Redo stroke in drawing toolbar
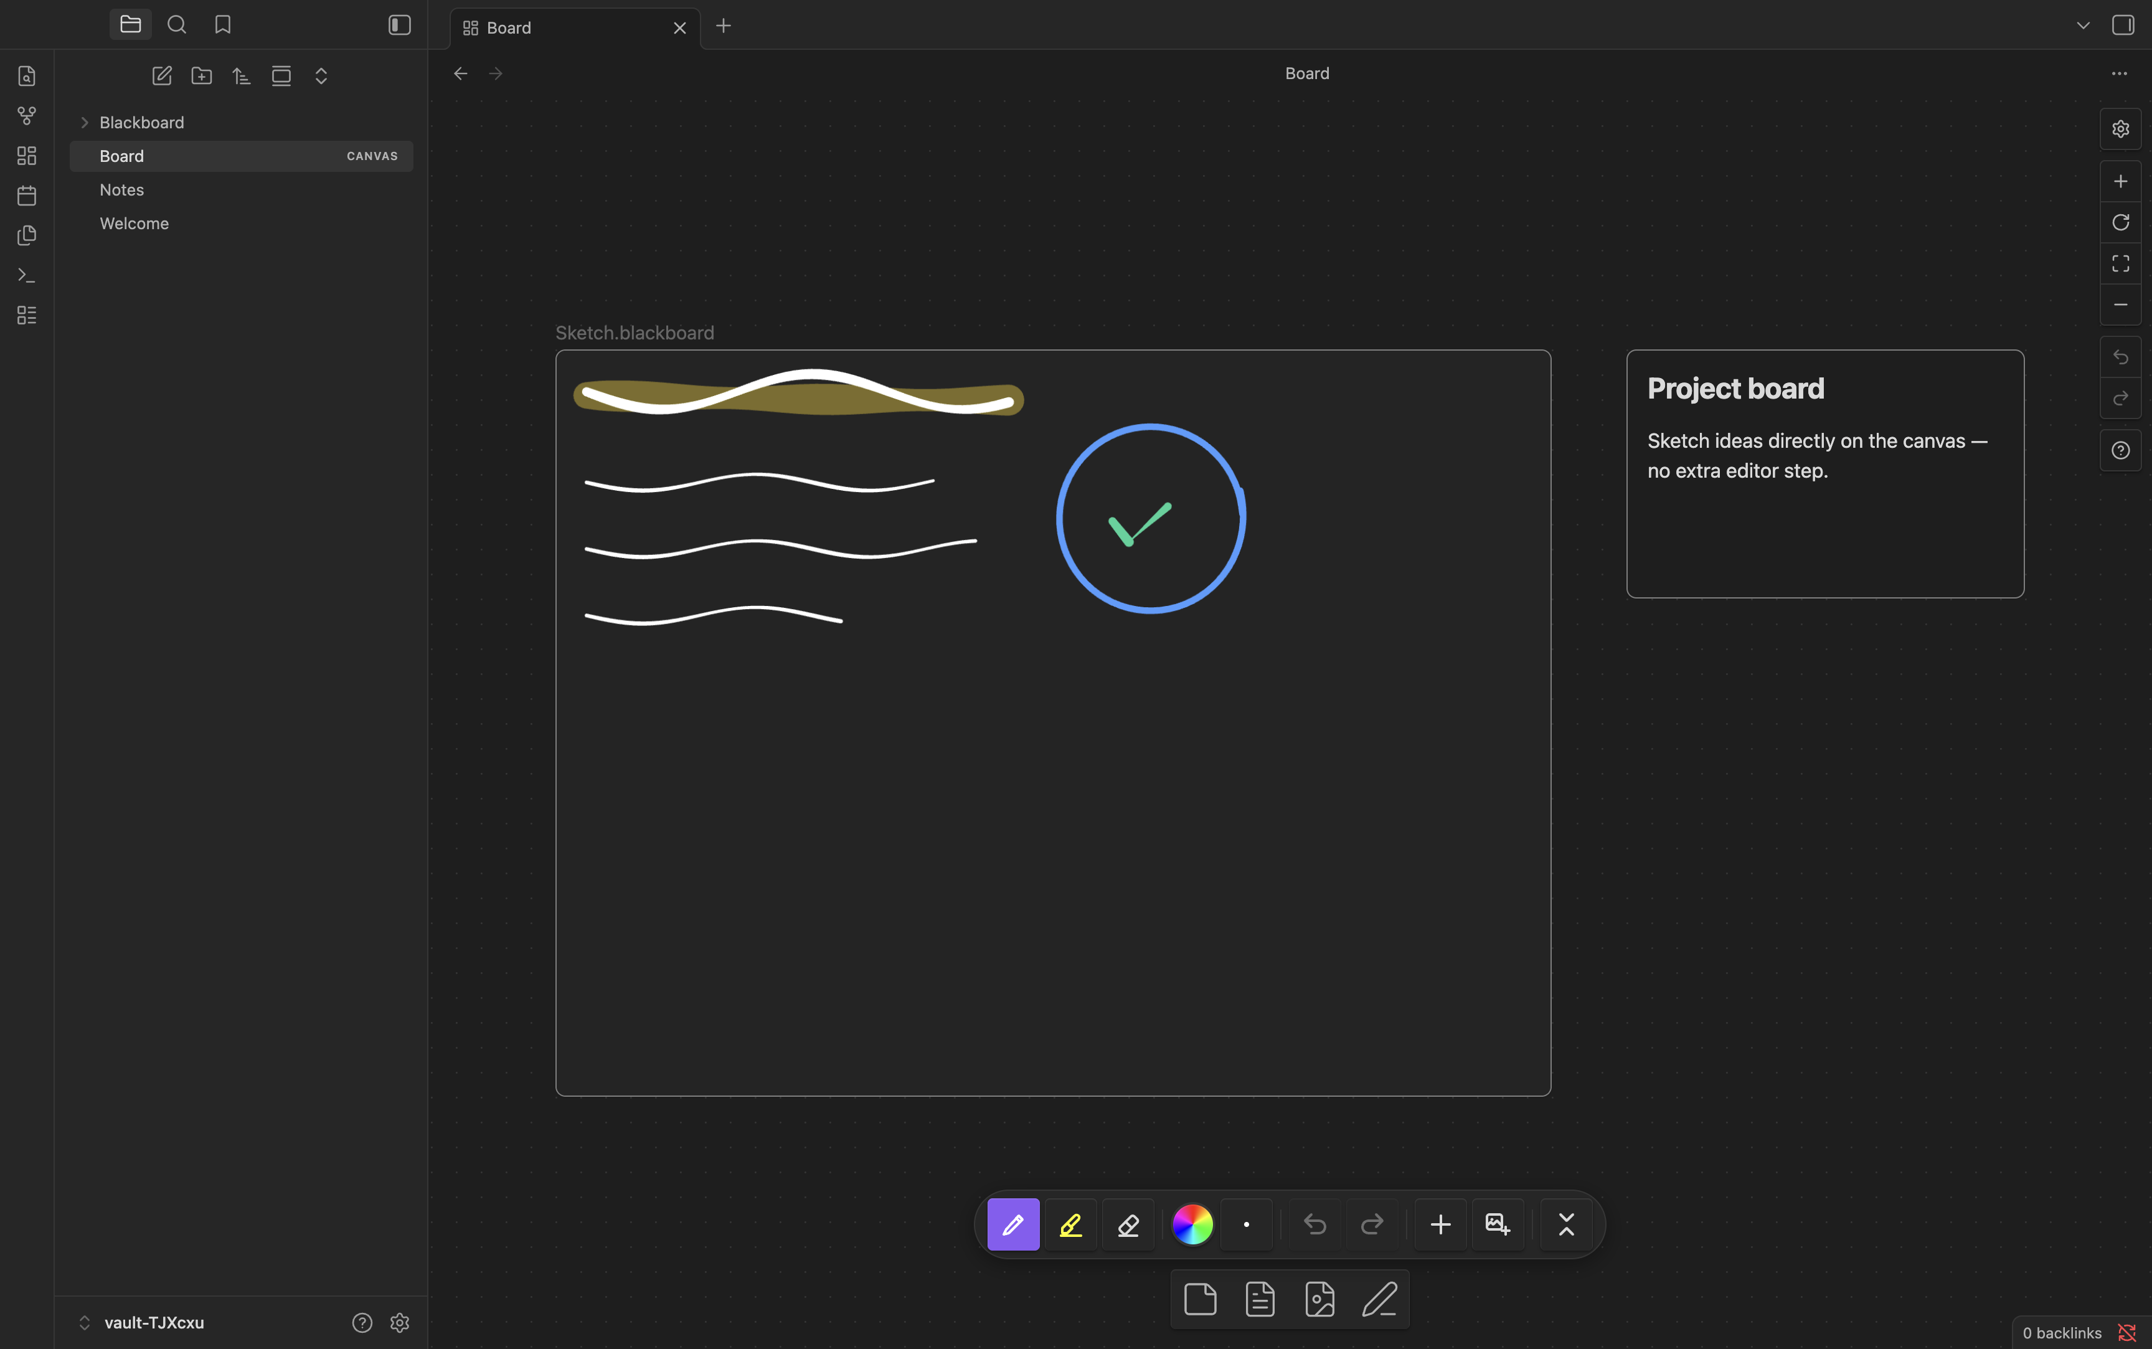This screenshot has height=1349, width=2152. click(x=1372, y=1224)
